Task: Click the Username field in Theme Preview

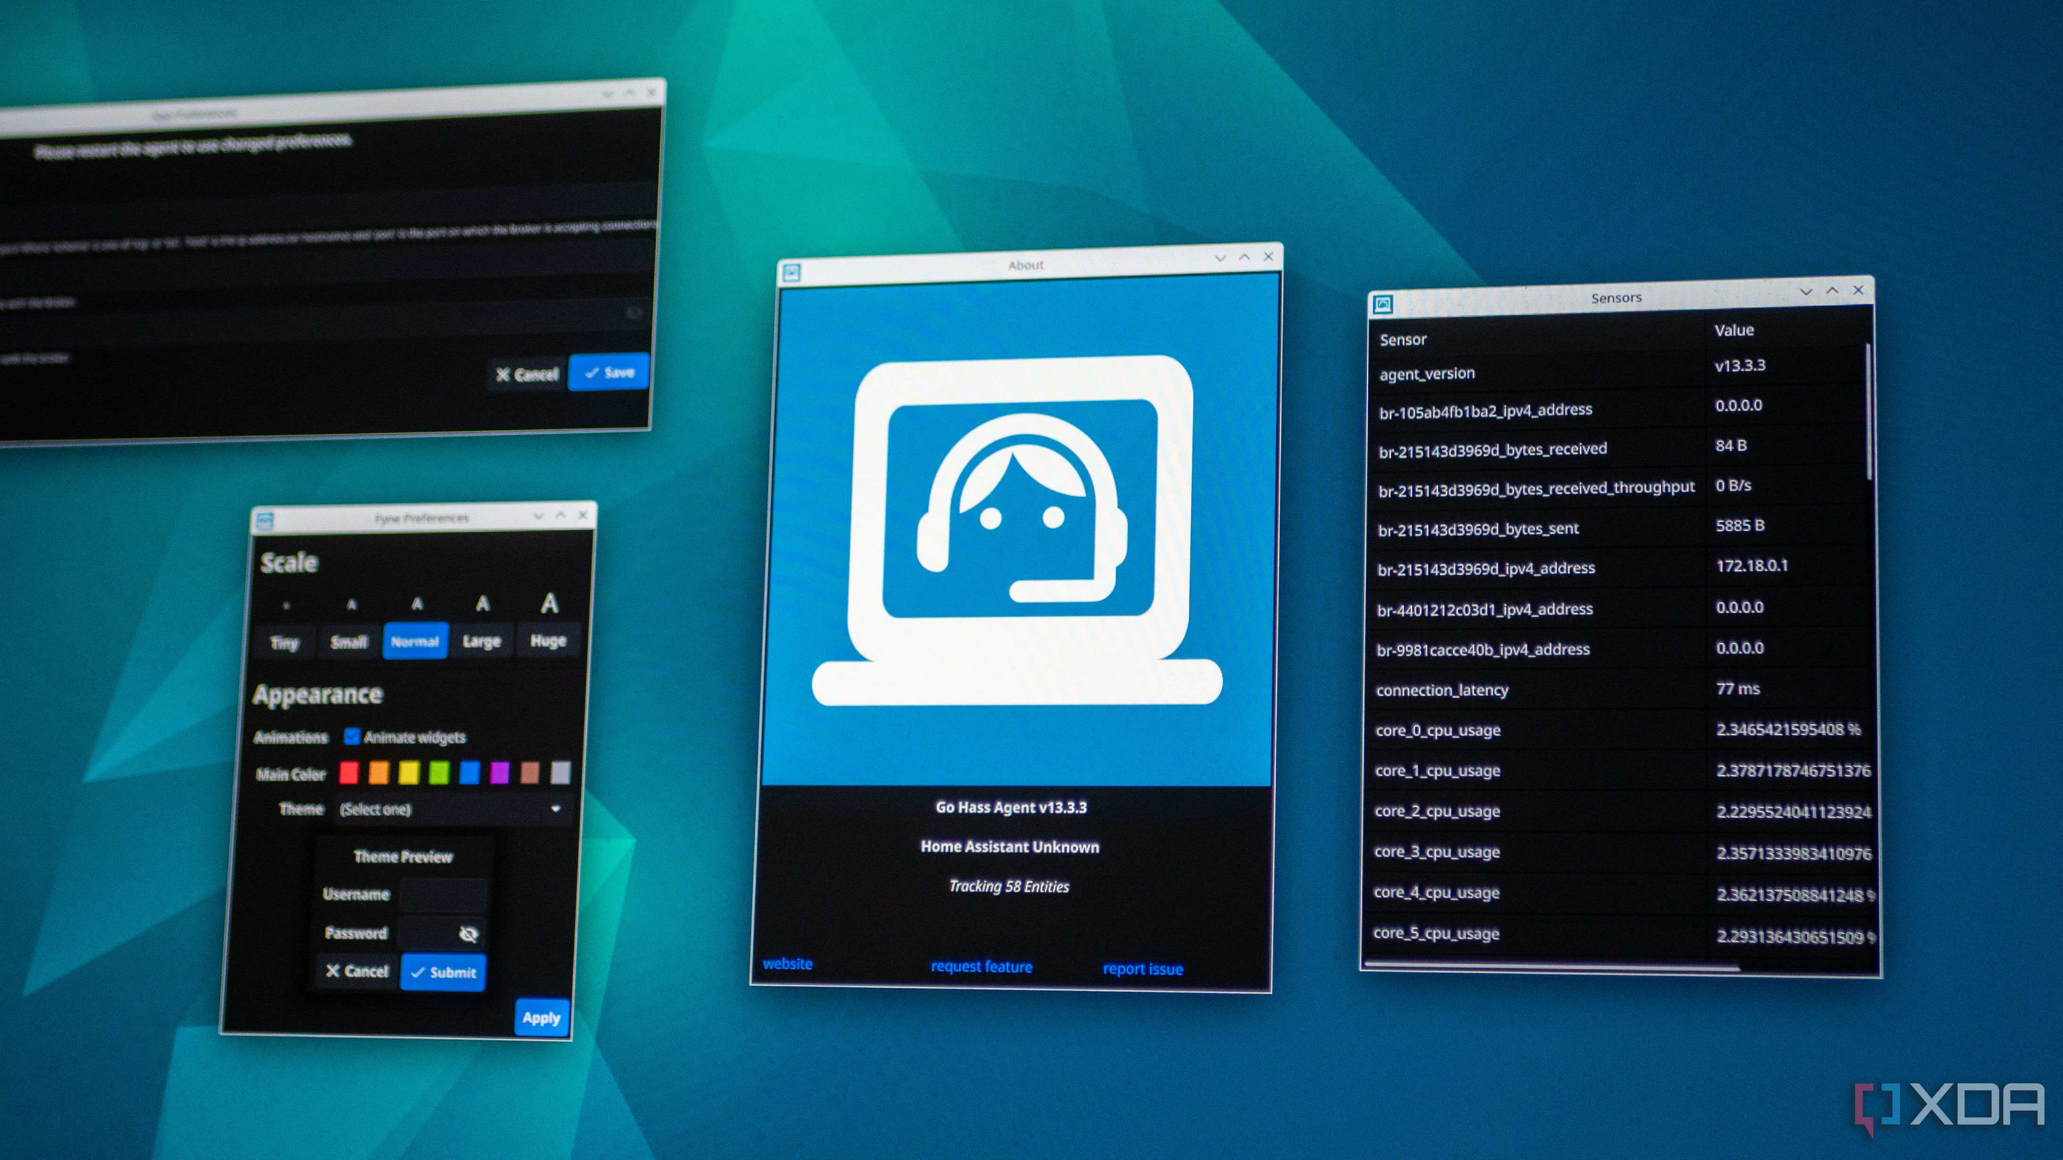Action: [x=443, y=894]
